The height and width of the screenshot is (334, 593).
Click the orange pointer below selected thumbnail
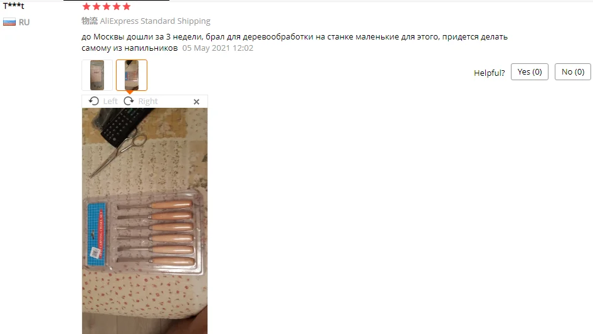130,92
